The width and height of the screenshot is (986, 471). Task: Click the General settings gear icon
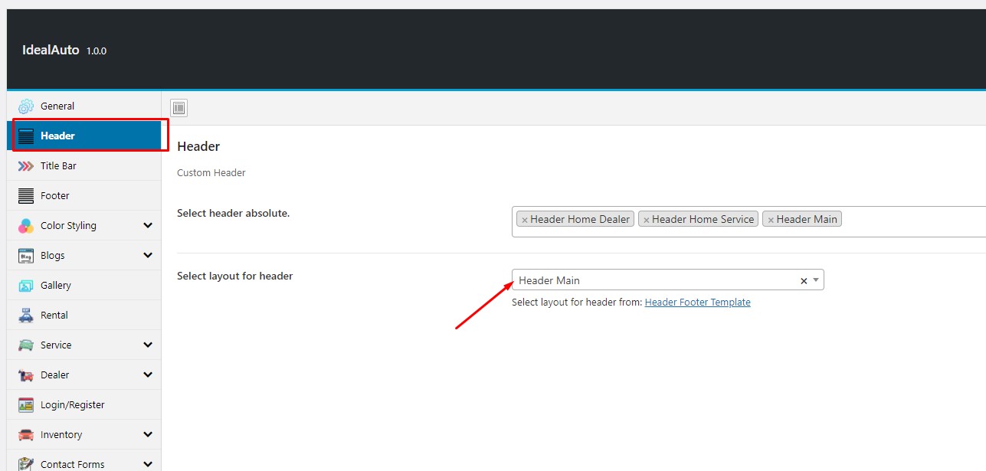click(x=26, y=106)
